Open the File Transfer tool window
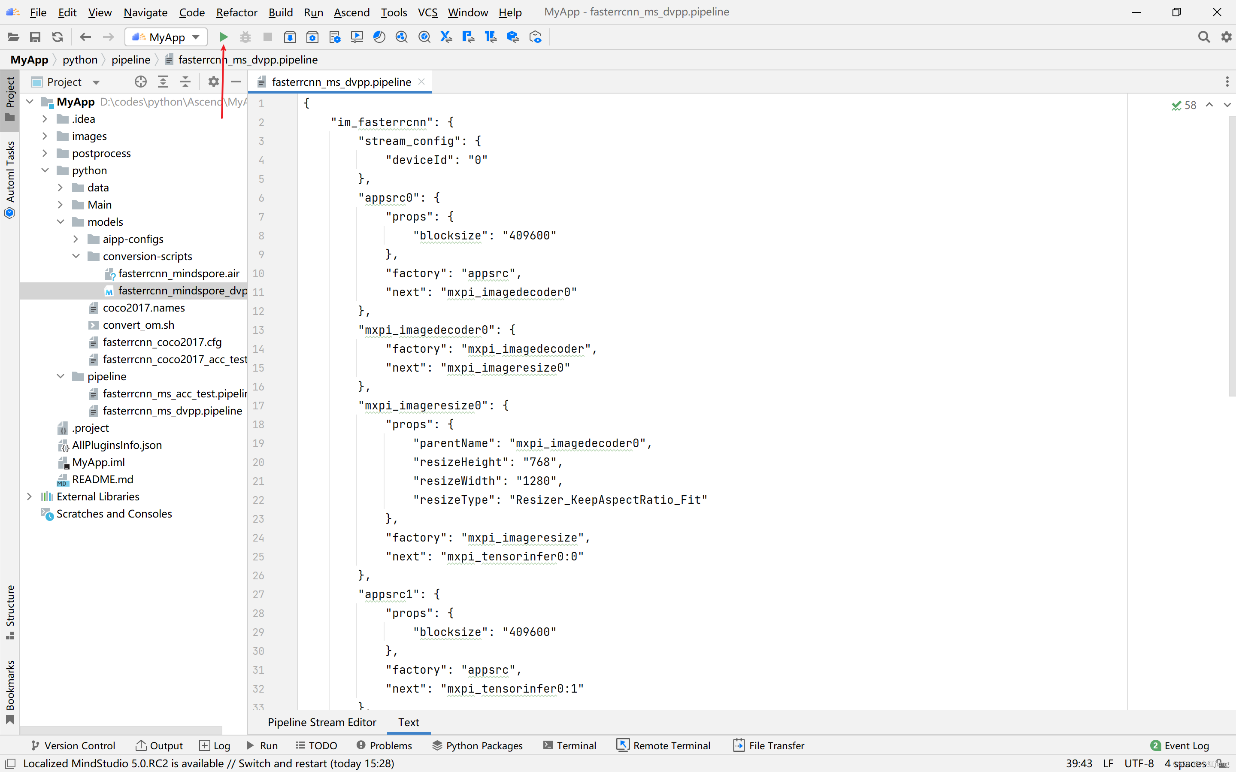1236x772 pixels. [769, 745]
